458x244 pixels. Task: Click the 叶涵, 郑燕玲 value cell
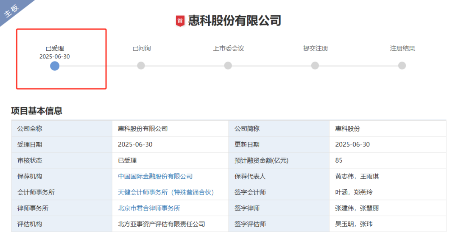coord(388,192)
